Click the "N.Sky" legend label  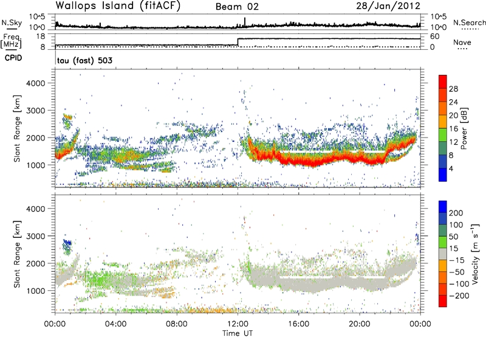12,23
